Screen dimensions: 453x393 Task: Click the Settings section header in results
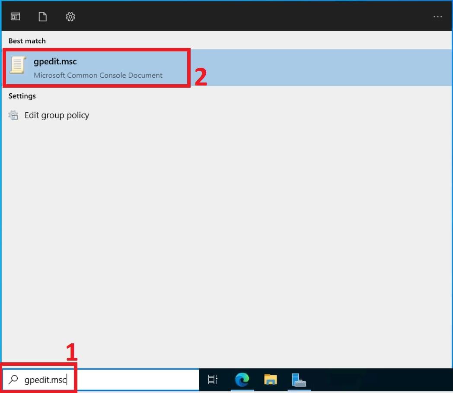click(22, 96)
